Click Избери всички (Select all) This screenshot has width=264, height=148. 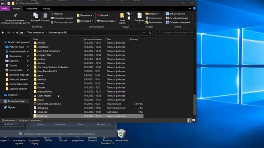(x=175, y=14)
